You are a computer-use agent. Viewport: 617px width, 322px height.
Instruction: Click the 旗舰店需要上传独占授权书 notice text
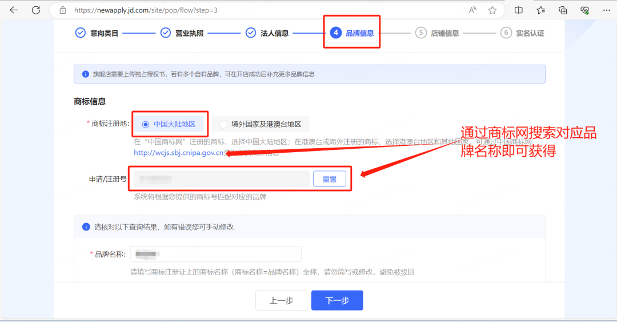click(204, 74)
